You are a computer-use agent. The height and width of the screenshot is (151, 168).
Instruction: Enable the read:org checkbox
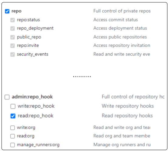12,136
